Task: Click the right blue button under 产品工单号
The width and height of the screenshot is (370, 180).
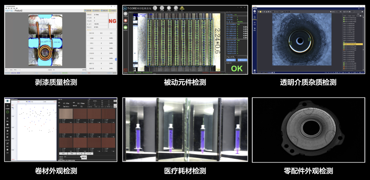Action: pos(243,60)
